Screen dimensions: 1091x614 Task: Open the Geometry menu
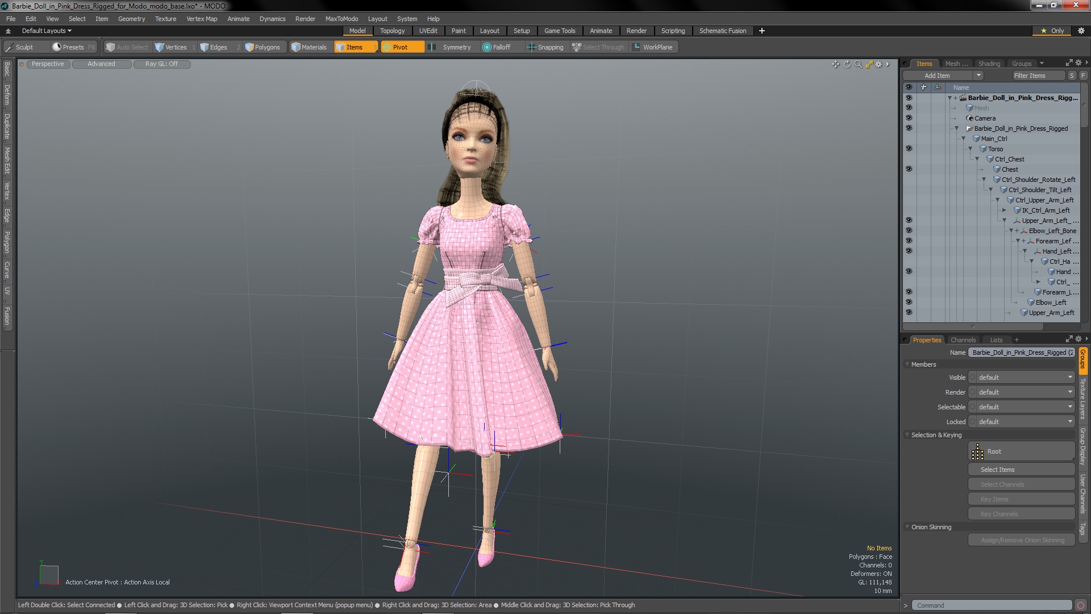click(131, 19)
